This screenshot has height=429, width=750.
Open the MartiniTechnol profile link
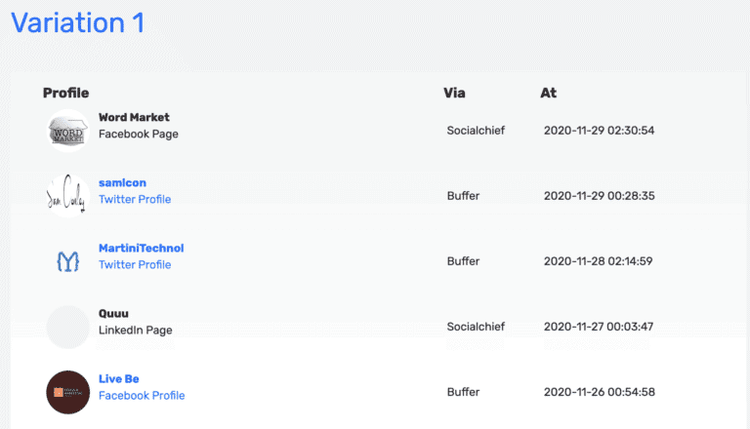coord(141,248)
